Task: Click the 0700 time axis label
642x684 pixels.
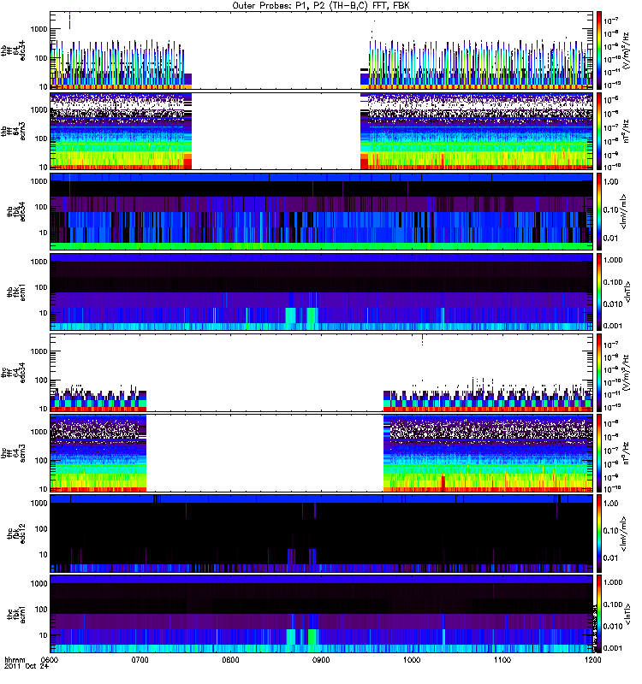Action: click(140, 659)
